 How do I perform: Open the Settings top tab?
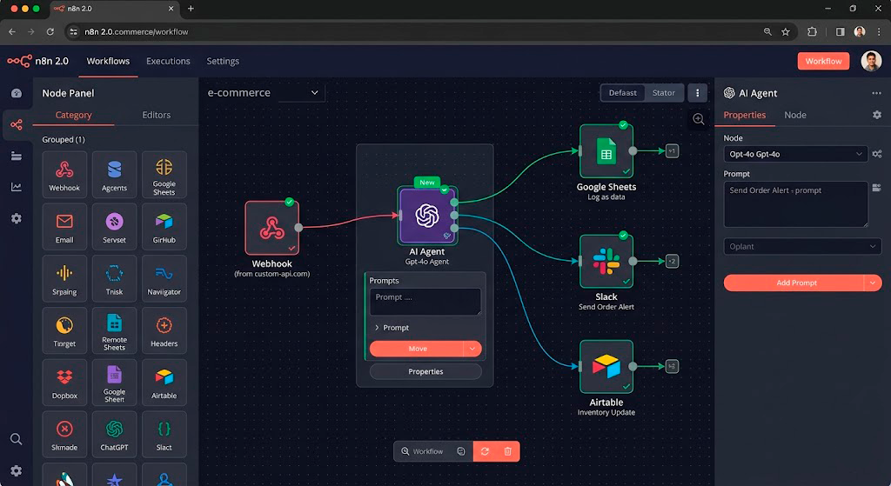(223, 61)
